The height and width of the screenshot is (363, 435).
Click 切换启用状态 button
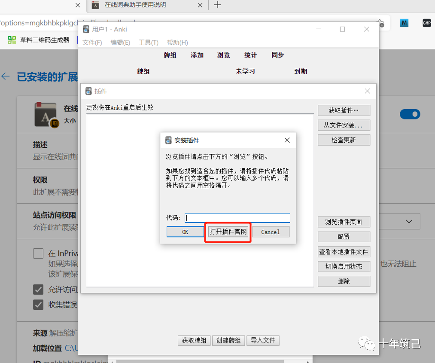344,266
